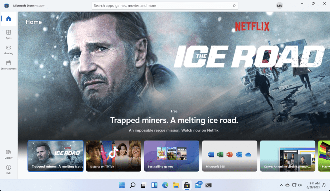Click the search magnifier icon

click(234, 5)
